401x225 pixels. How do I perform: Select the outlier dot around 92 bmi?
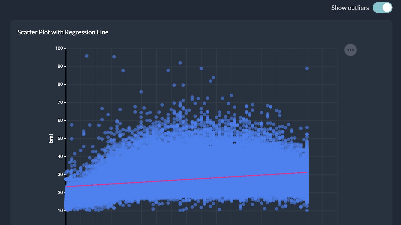coord(180,63)
